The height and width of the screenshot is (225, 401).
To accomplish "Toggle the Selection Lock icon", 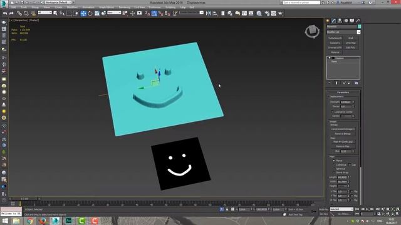I will [227, 209].
